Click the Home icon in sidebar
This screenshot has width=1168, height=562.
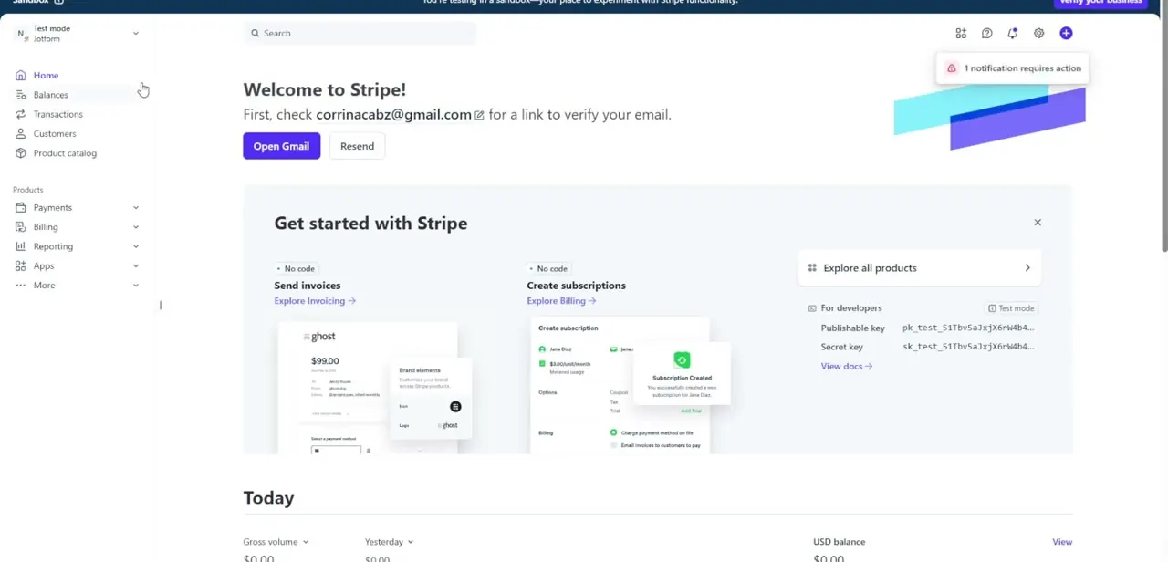click(x=21, y=76)
